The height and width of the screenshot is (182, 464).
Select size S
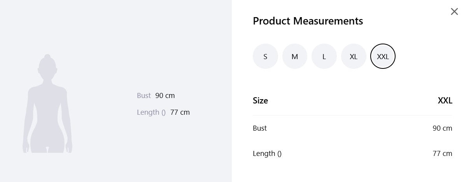[x=265, y=56]
